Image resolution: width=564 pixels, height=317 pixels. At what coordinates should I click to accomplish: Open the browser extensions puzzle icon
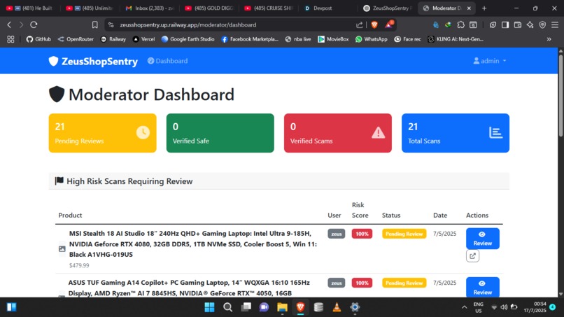[x=460, y=24]
